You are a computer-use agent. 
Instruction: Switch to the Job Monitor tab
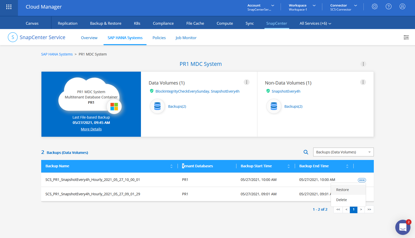[x=186, y=38]
